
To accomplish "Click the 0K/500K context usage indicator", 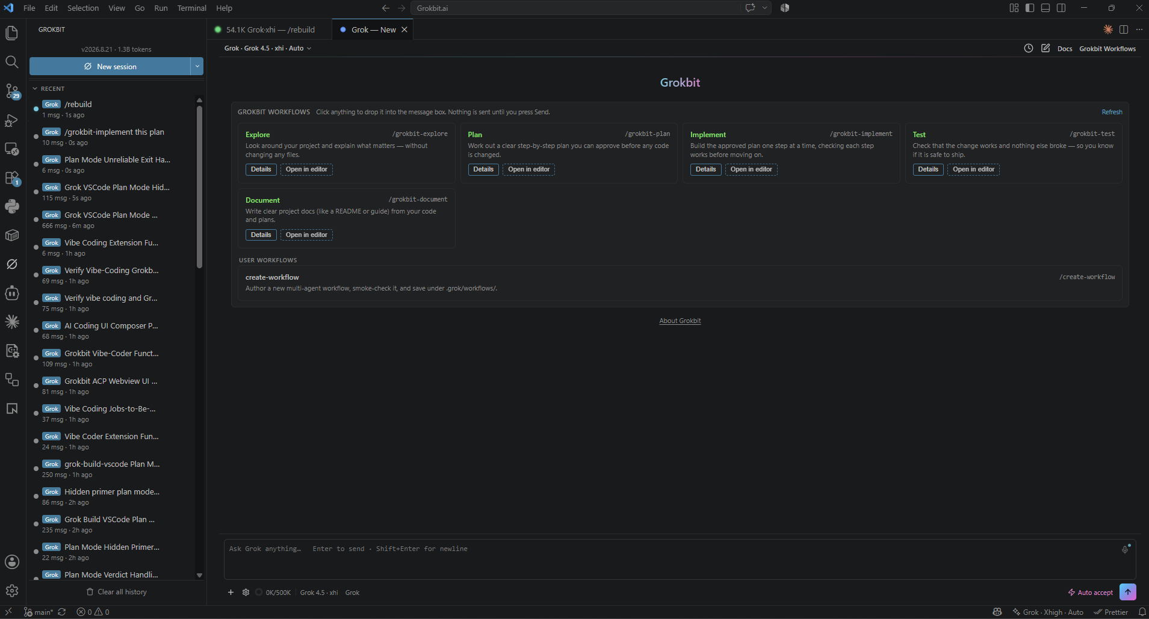I will tap(273, 593).
